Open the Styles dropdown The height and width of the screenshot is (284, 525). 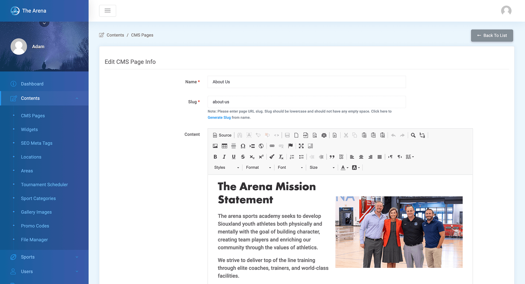pos(227,168)
